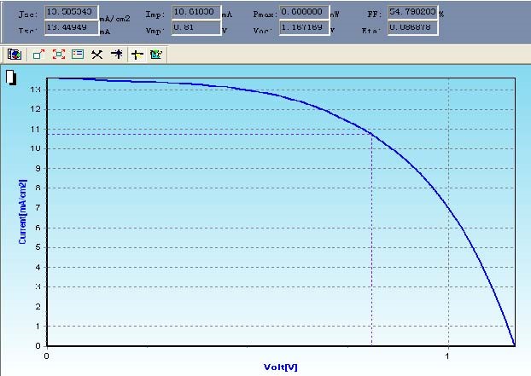Click the Pmax value field

point(303,13)
